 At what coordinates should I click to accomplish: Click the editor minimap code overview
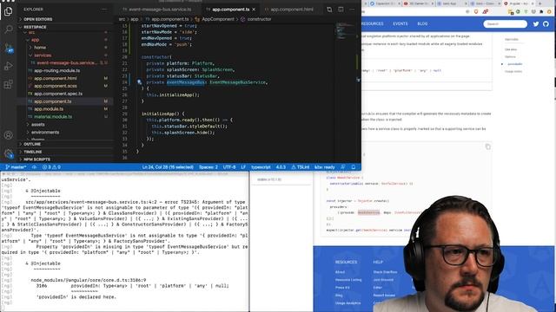click(x=345, y=30)
